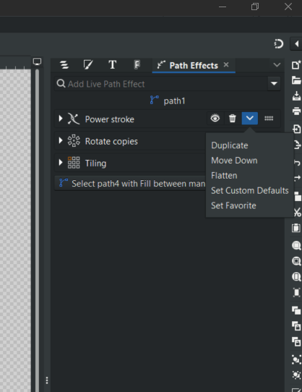
Task: Expand the Rotate copies effect
Action: (61, 140)
